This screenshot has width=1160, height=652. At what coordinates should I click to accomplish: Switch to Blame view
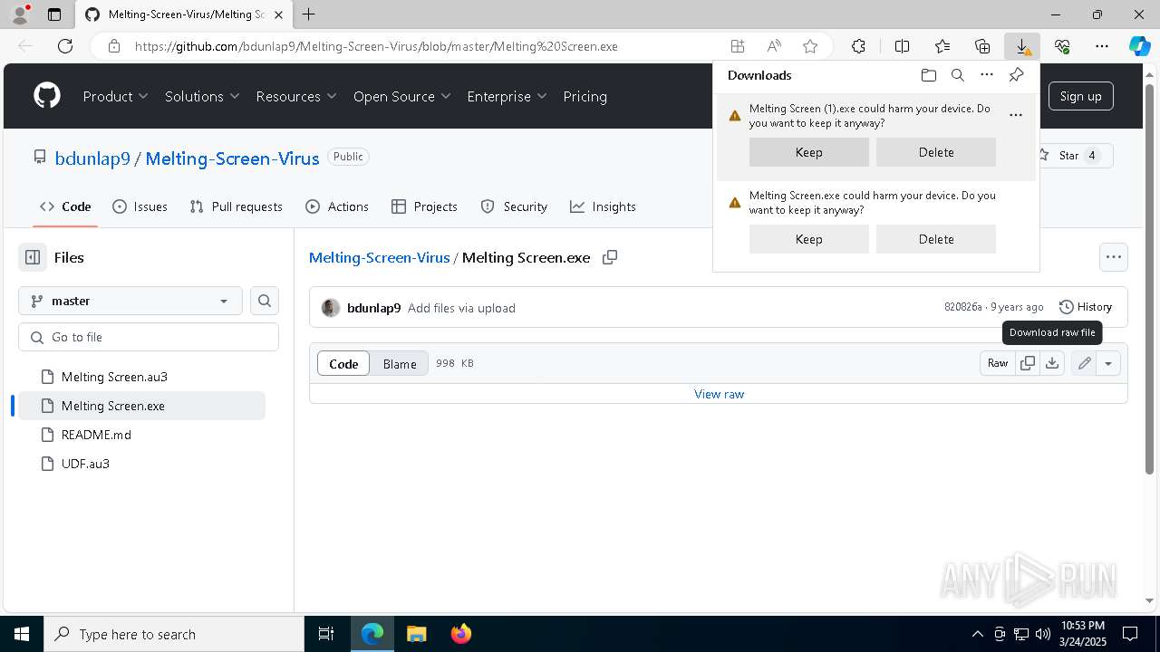(x=400, y=363)
